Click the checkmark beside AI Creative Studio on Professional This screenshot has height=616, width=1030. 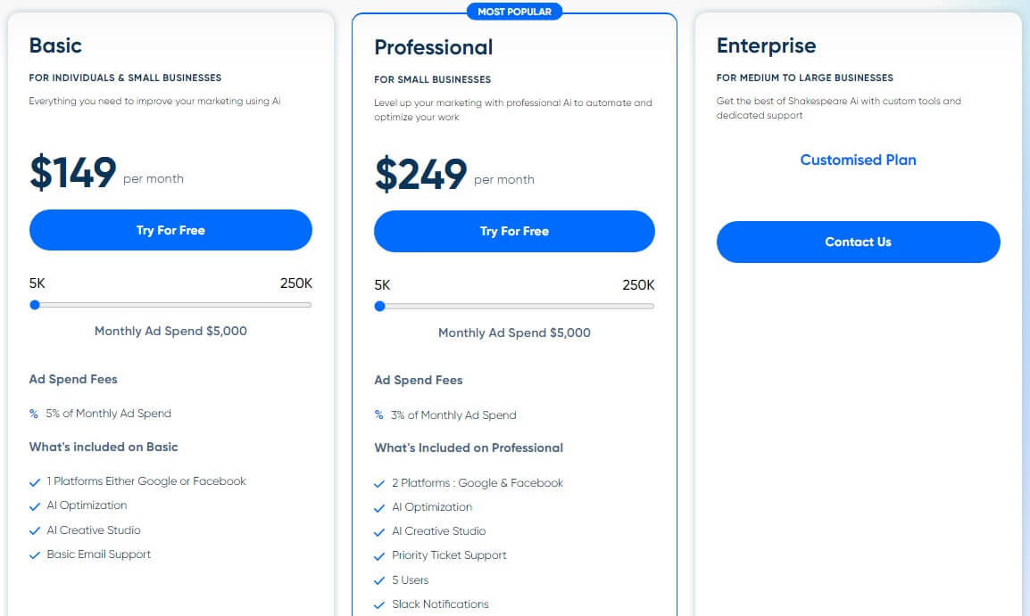coord(379,531)
